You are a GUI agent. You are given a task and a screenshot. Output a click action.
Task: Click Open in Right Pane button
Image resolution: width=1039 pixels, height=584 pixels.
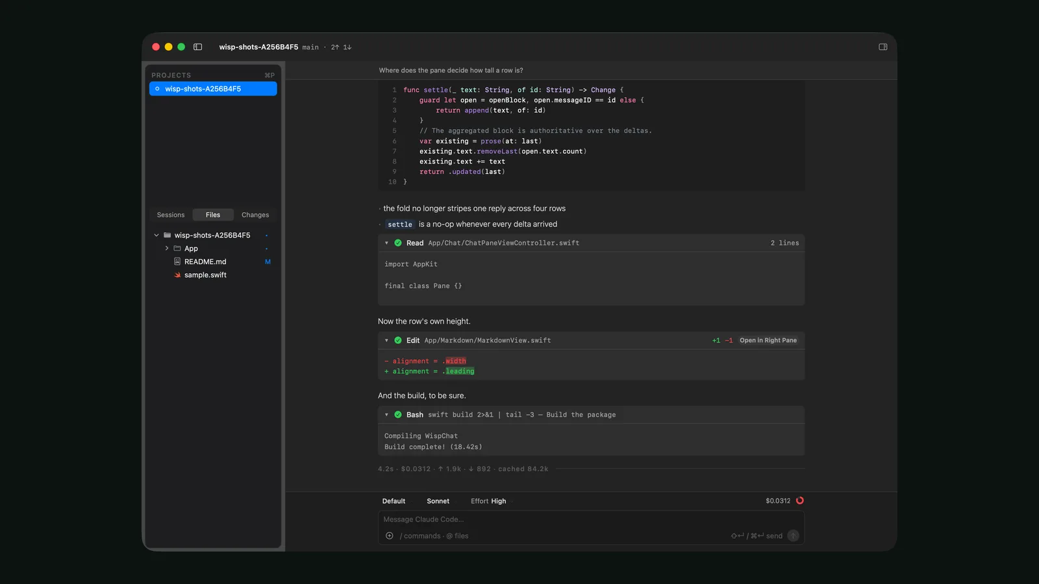(x=768, y=340)
